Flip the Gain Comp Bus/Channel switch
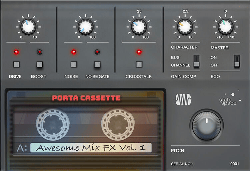This screenshot has height=171, width=250. (x=196, y=61)
